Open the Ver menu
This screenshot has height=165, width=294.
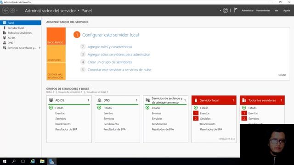(x=277, y=11)
